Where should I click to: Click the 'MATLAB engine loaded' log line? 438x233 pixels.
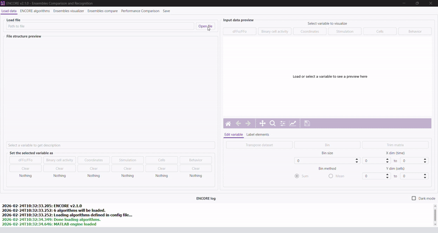[49, 224]
